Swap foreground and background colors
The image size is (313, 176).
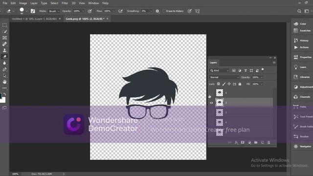[x=4, y=94]
